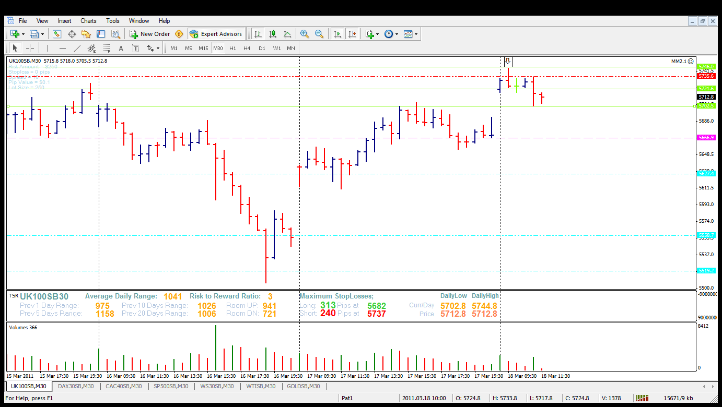
Task: Create a new chart with the New Chart icon
Action: (x=15, y=34)
